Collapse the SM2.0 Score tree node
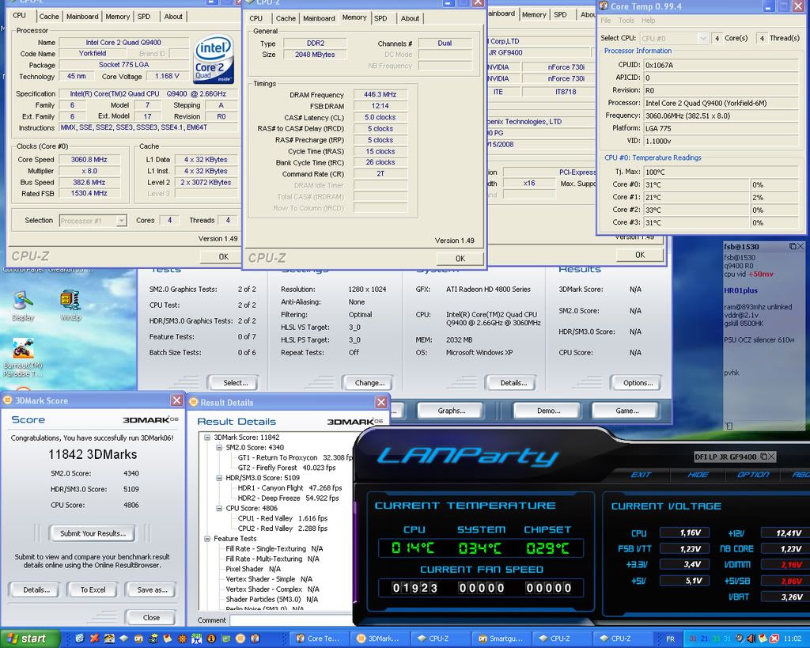 coord(219,447)
